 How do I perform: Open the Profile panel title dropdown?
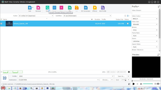135,6
